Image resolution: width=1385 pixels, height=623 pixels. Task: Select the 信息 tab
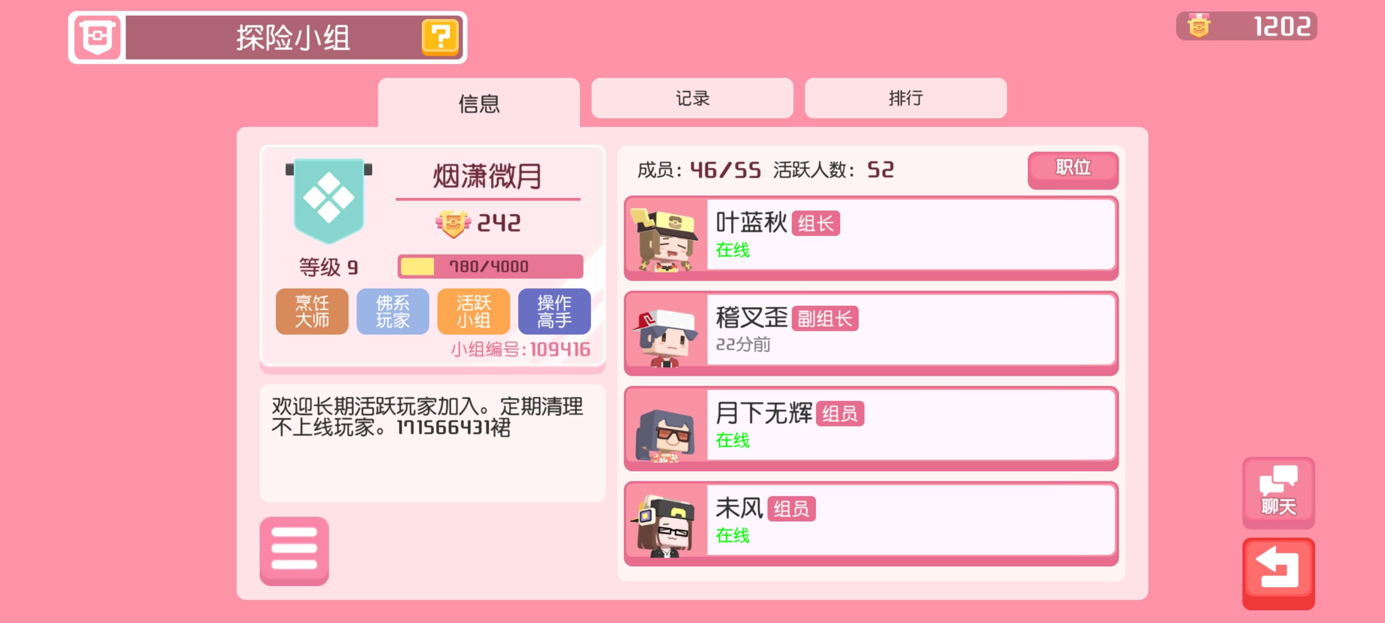[479, 103]
